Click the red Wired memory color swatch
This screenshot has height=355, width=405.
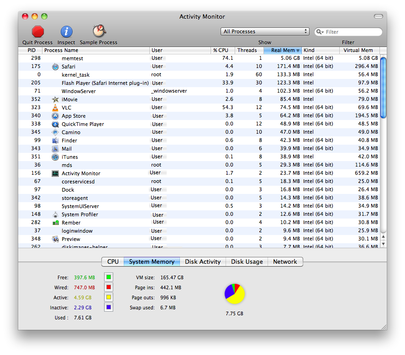[x=109, y=287]
